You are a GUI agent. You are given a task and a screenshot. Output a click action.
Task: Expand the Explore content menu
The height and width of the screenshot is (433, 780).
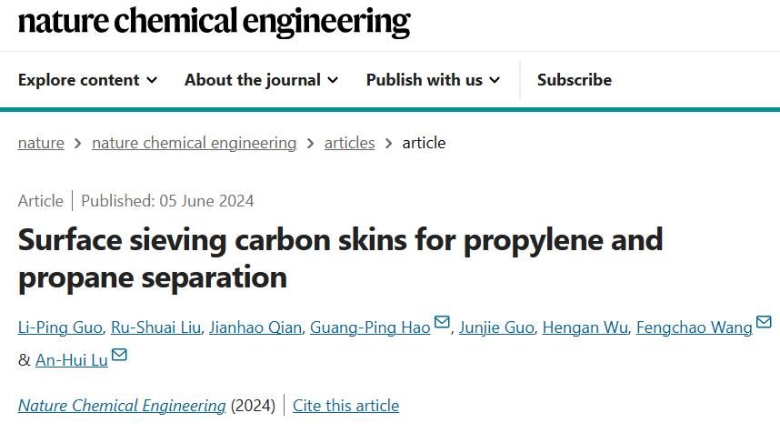(87, 80)
